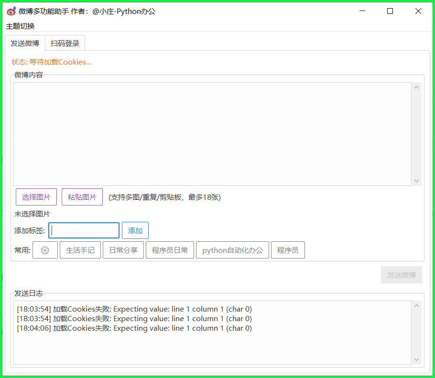Focus the 添加标签 input field
This screenshot has width=435, height=378.
tap(84, 230)
